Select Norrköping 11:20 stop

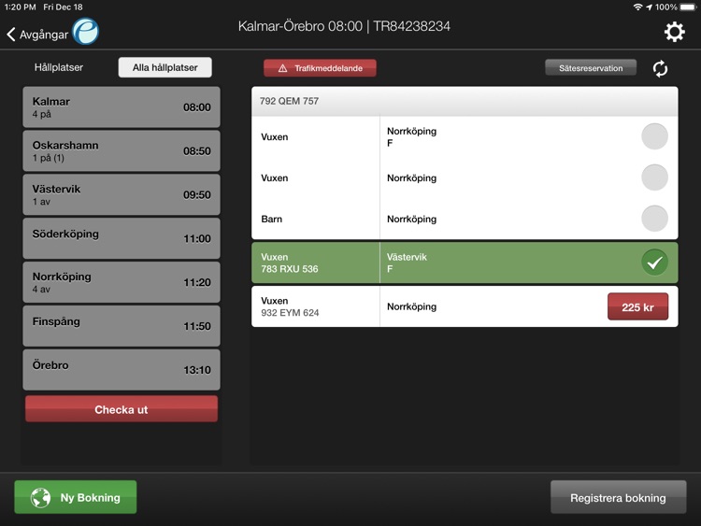point(122,282)
